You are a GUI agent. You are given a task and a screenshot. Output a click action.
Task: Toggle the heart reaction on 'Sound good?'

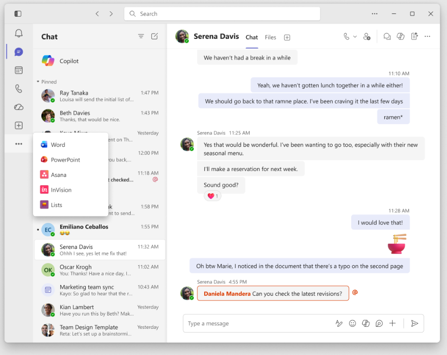tap(213, 196)
